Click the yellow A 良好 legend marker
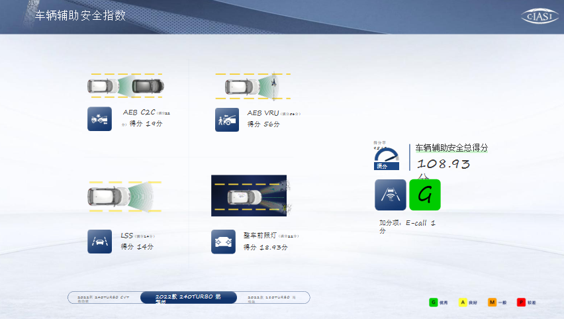 pos(463,302)
